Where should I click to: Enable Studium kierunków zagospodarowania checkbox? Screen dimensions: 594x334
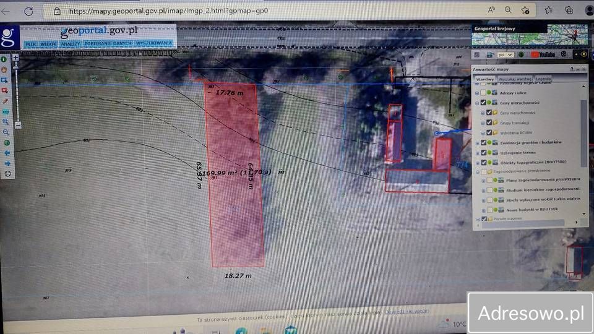pyautogui.click(x=489, y=190)
